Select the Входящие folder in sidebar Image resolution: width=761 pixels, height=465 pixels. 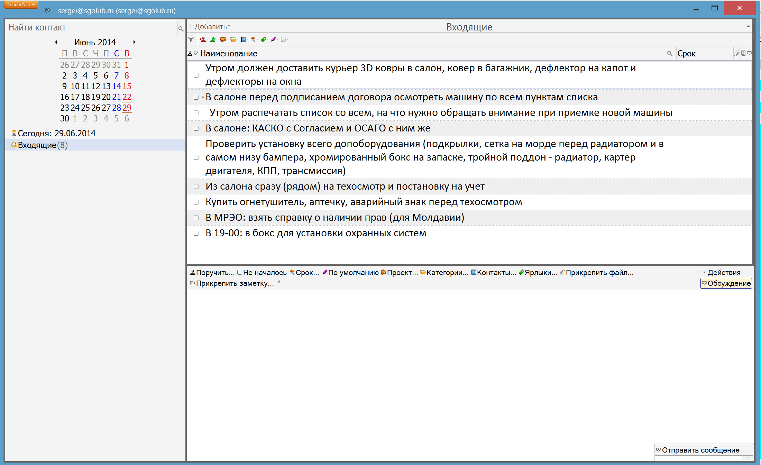point(37,145)
